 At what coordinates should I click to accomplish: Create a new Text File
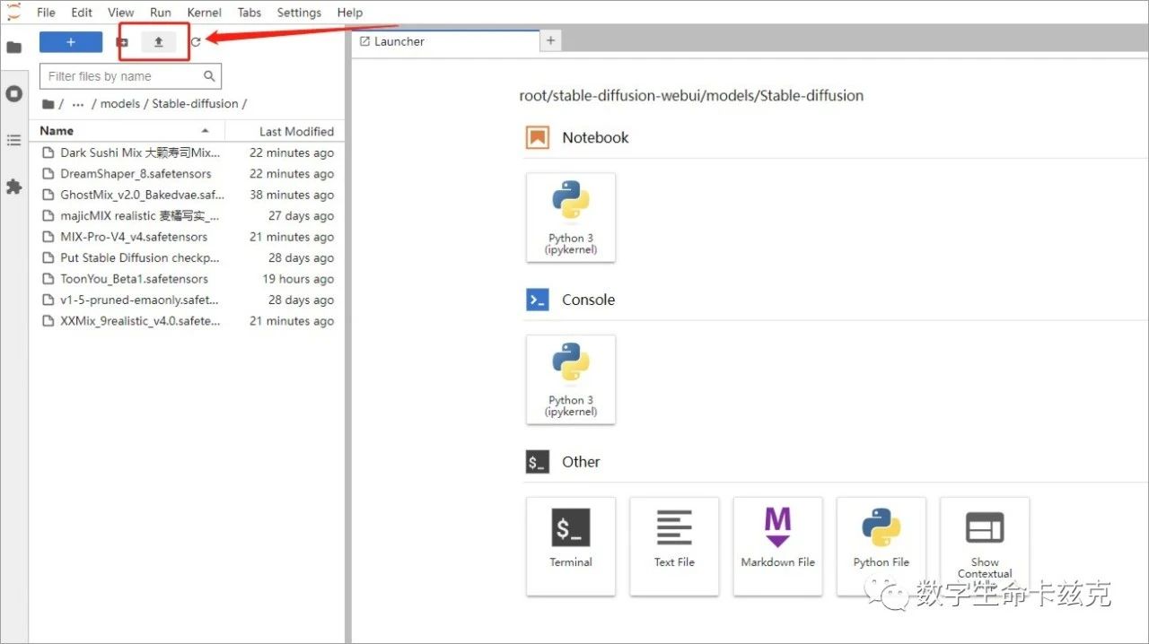(x=674, y=545)
